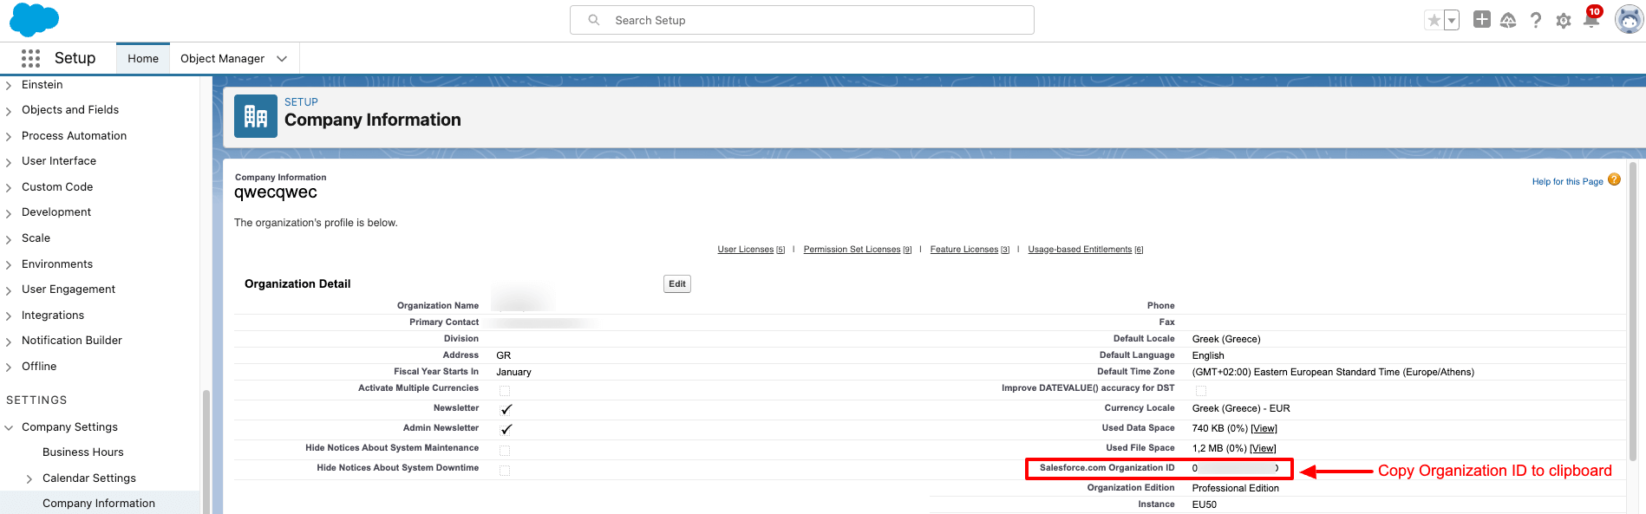Expand the Objects and Fields section
Screen dimensions: 1646x514
9,110
